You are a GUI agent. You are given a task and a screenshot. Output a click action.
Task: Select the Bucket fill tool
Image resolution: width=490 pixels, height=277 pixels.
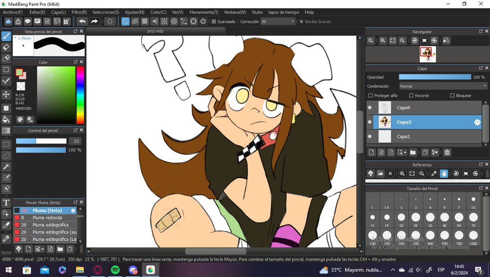(6, 119)
